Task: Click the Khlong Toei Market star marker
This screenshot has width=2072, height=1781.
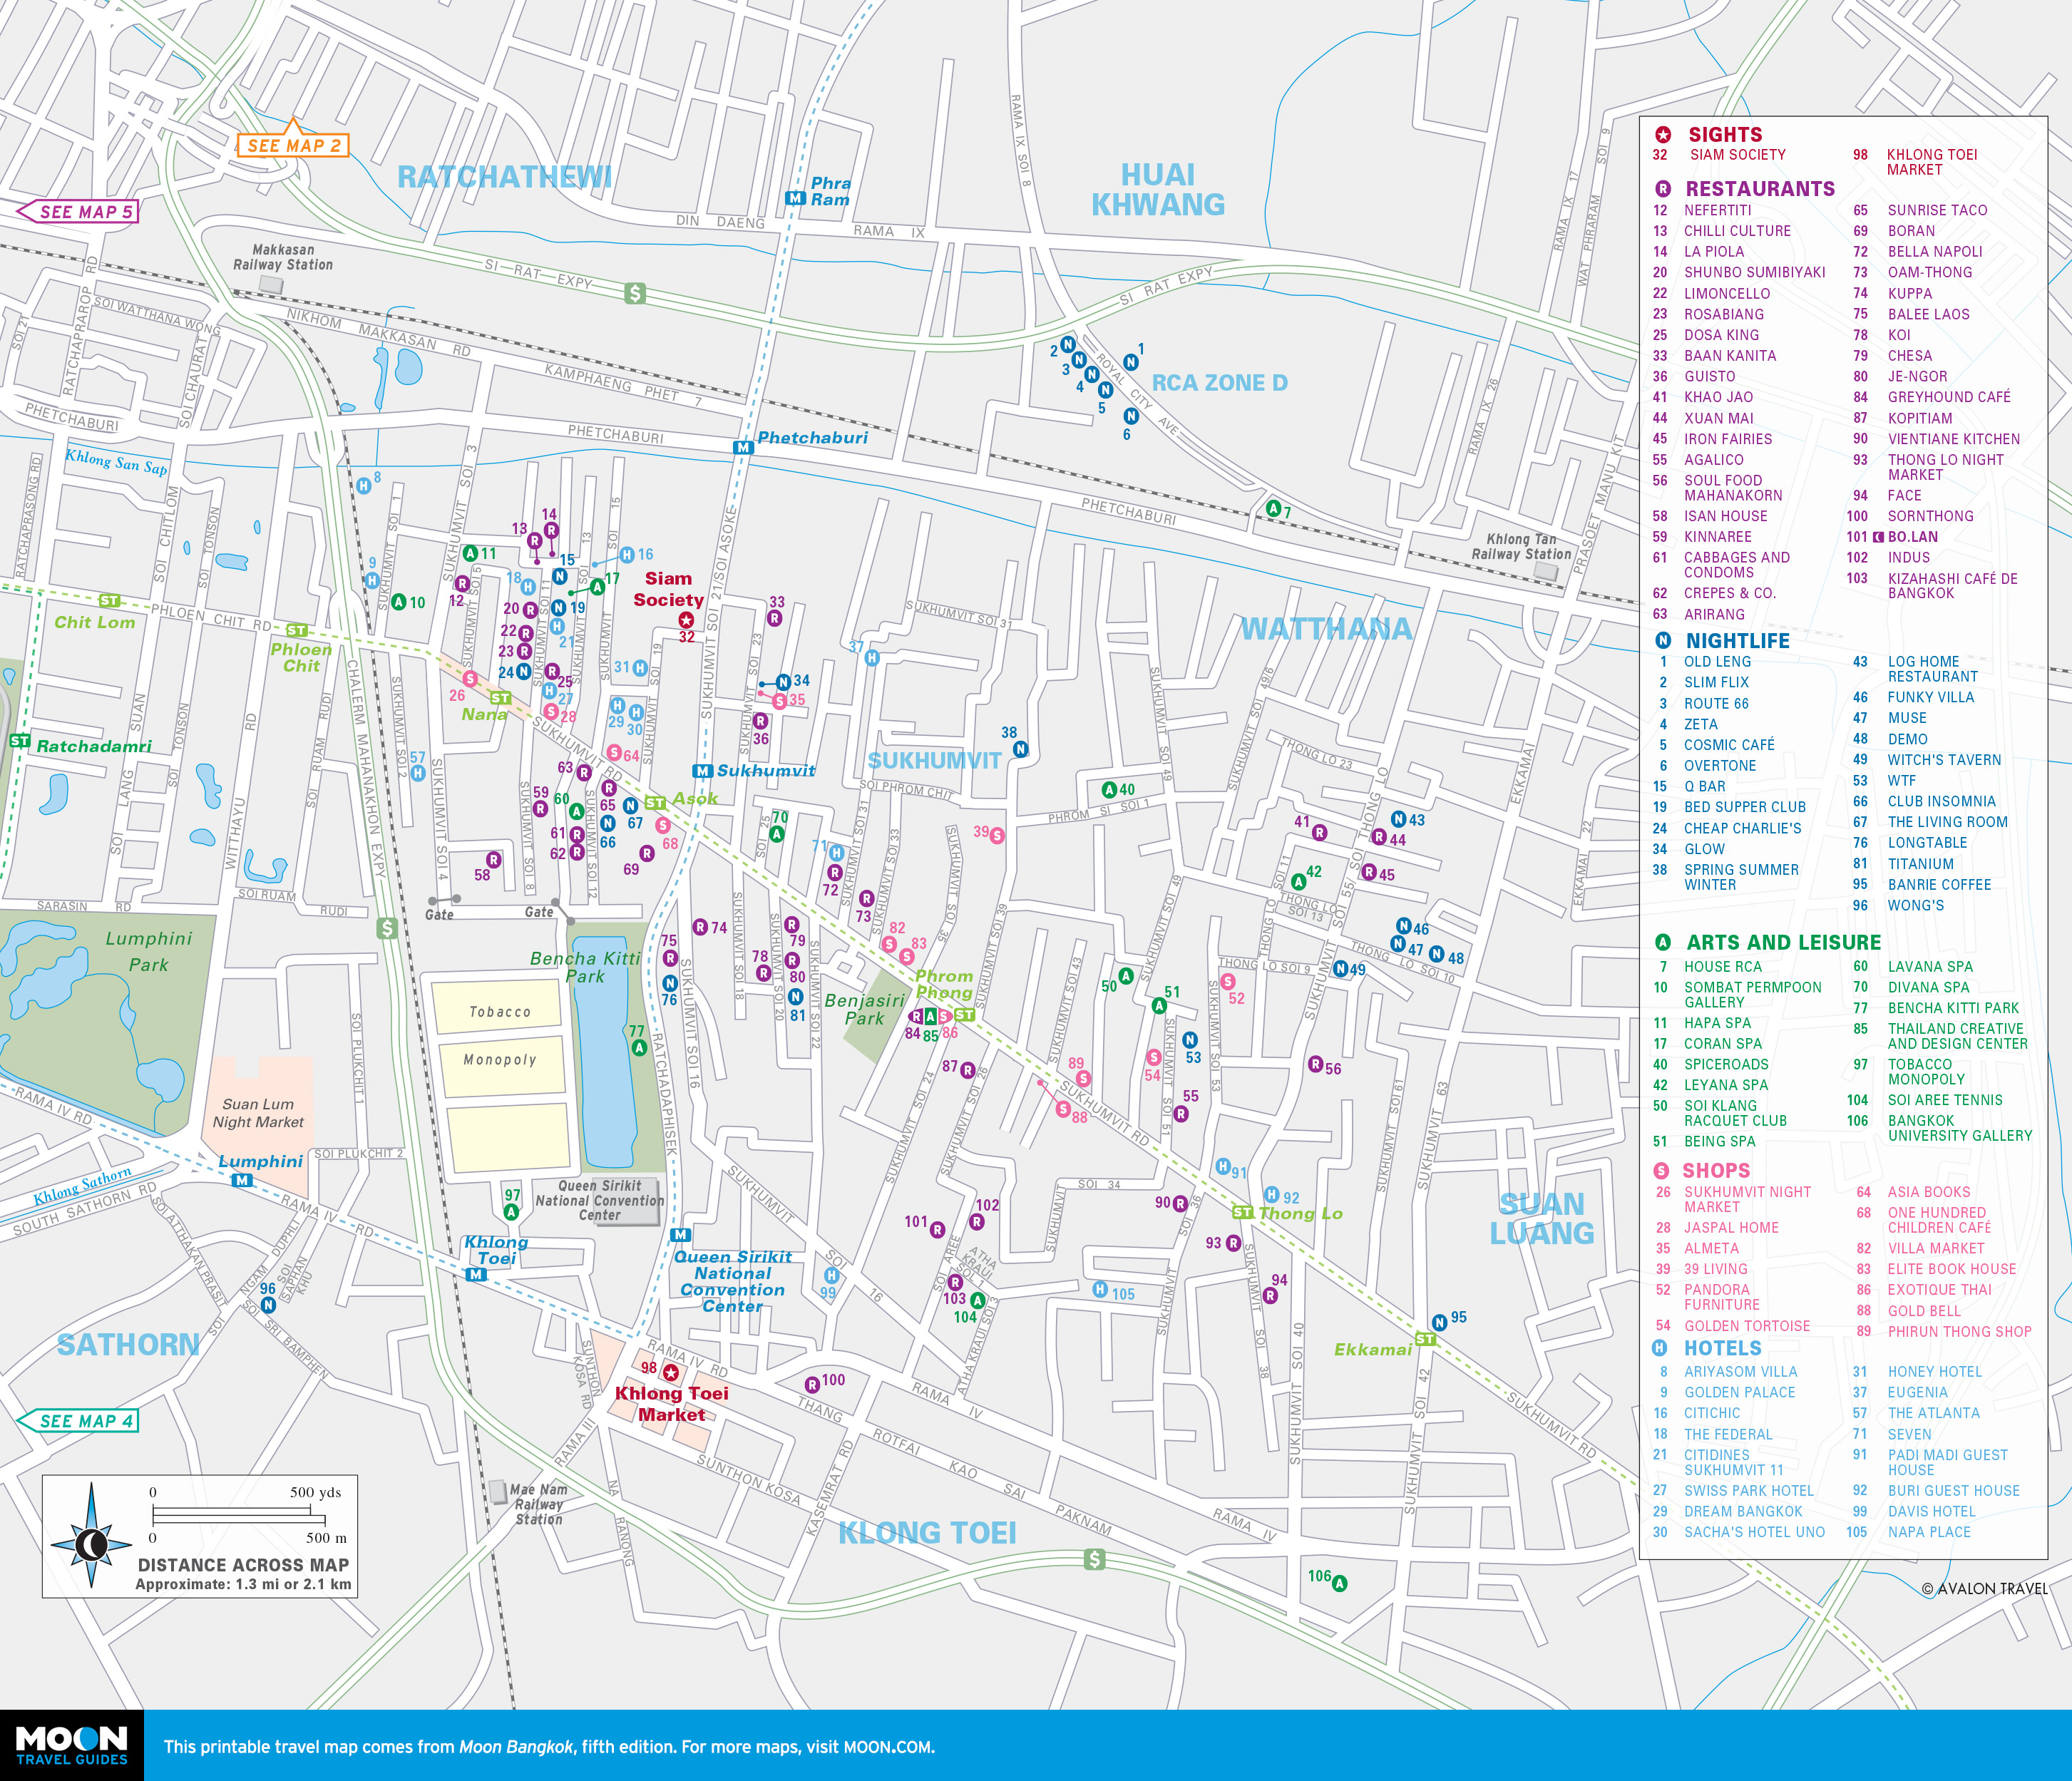Action: pyautogui.click(x=671, y=1373)
